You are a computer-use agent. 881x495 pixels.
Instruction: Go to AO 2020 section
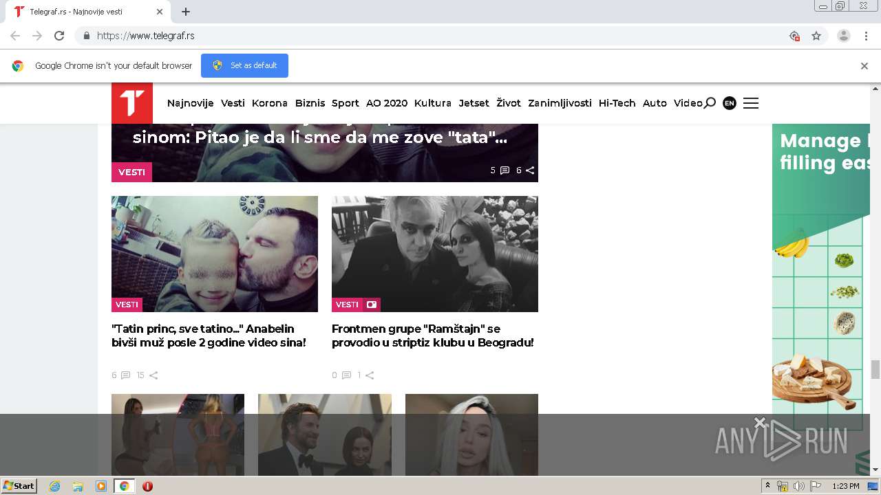click(x=387, y=103)
